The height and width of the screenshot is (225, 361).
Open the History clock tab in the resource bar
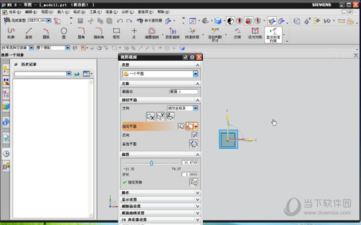coord(6,153)
